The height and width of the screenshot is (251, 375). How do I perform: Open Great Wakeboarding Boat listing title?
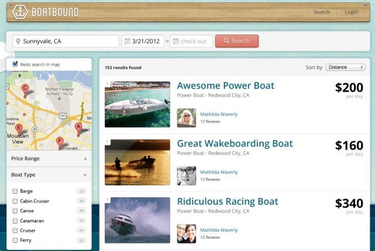point(235,144)
